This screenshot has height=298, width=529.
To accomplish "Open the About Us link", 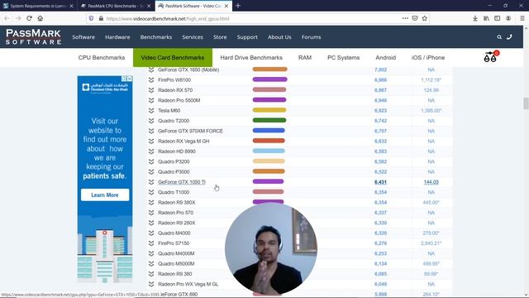I will pyautogui.click(x=279, y=37).
